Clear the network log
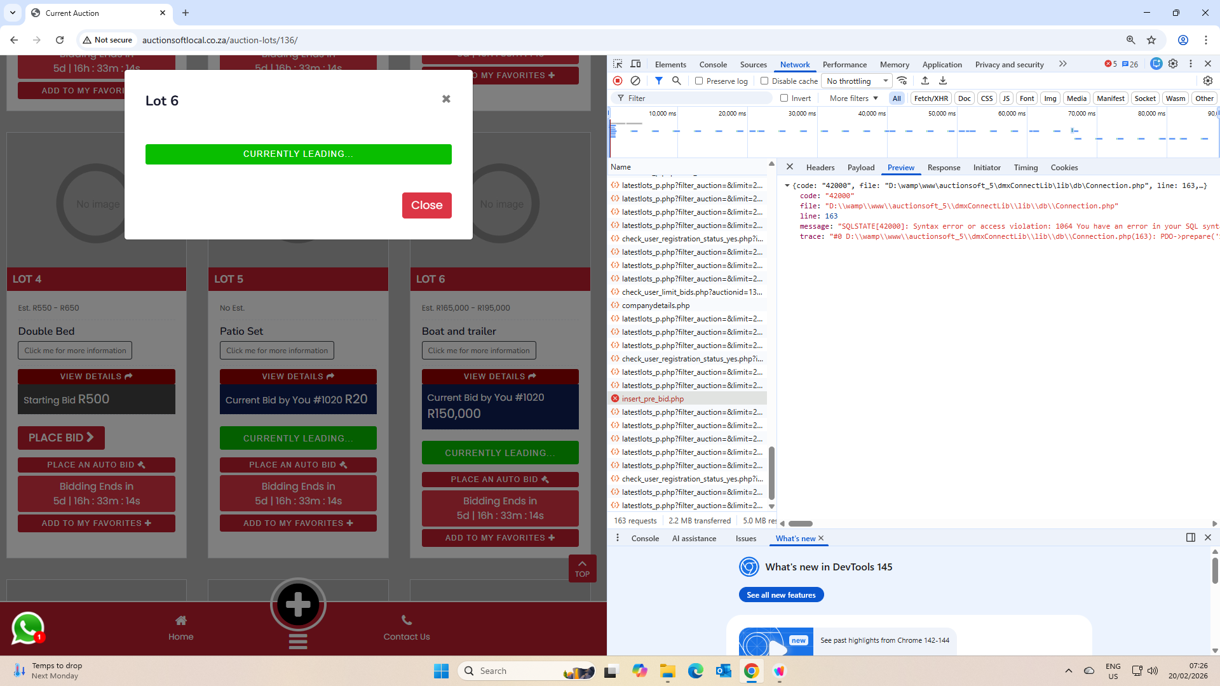This screenshot has height=686, width=1220. 635,81
